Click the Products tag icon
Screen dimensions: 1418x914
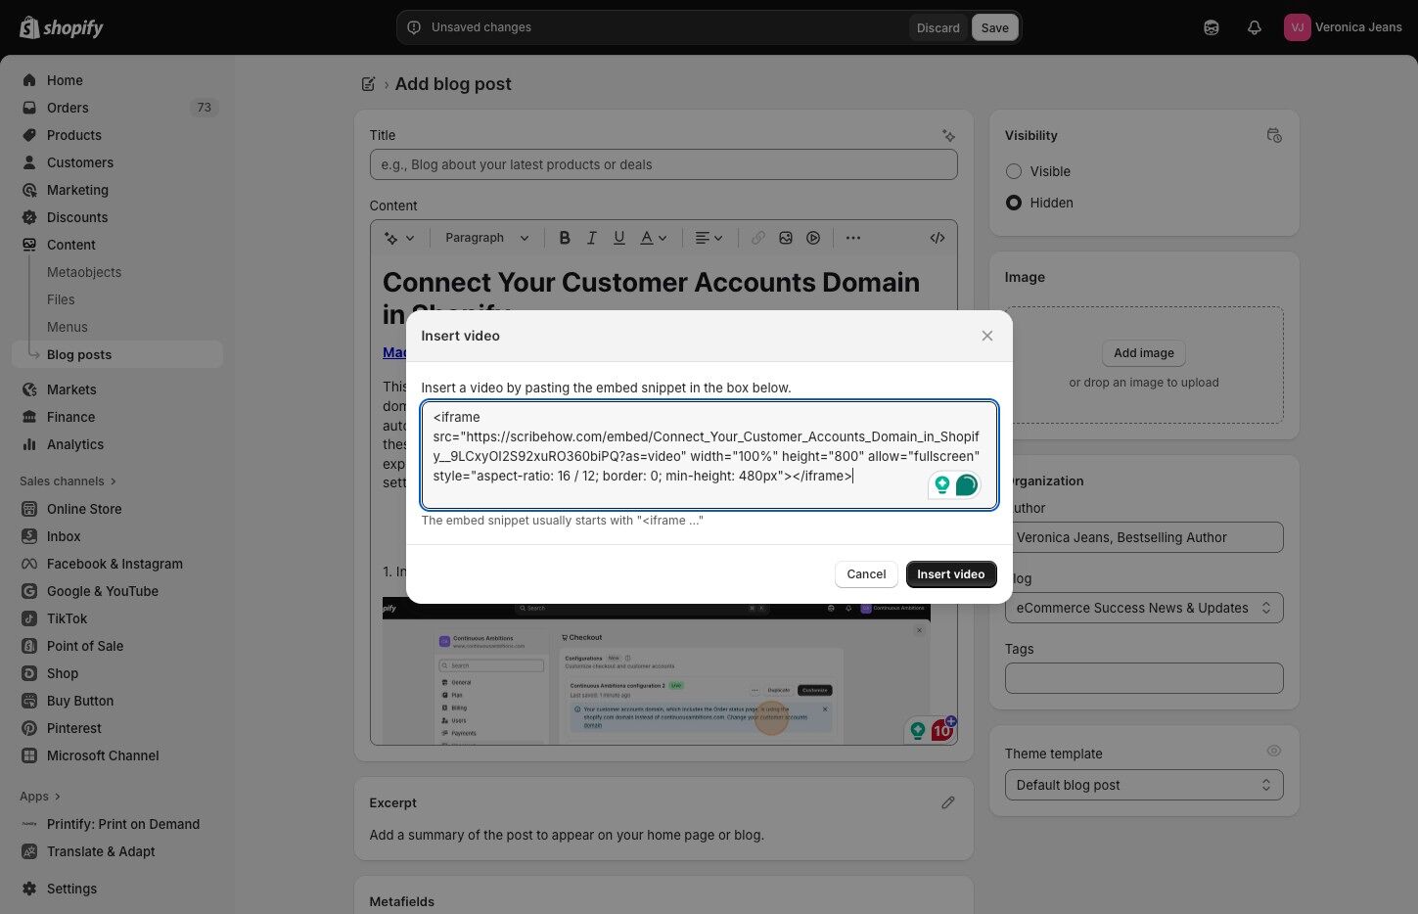(x=29, y=135)
